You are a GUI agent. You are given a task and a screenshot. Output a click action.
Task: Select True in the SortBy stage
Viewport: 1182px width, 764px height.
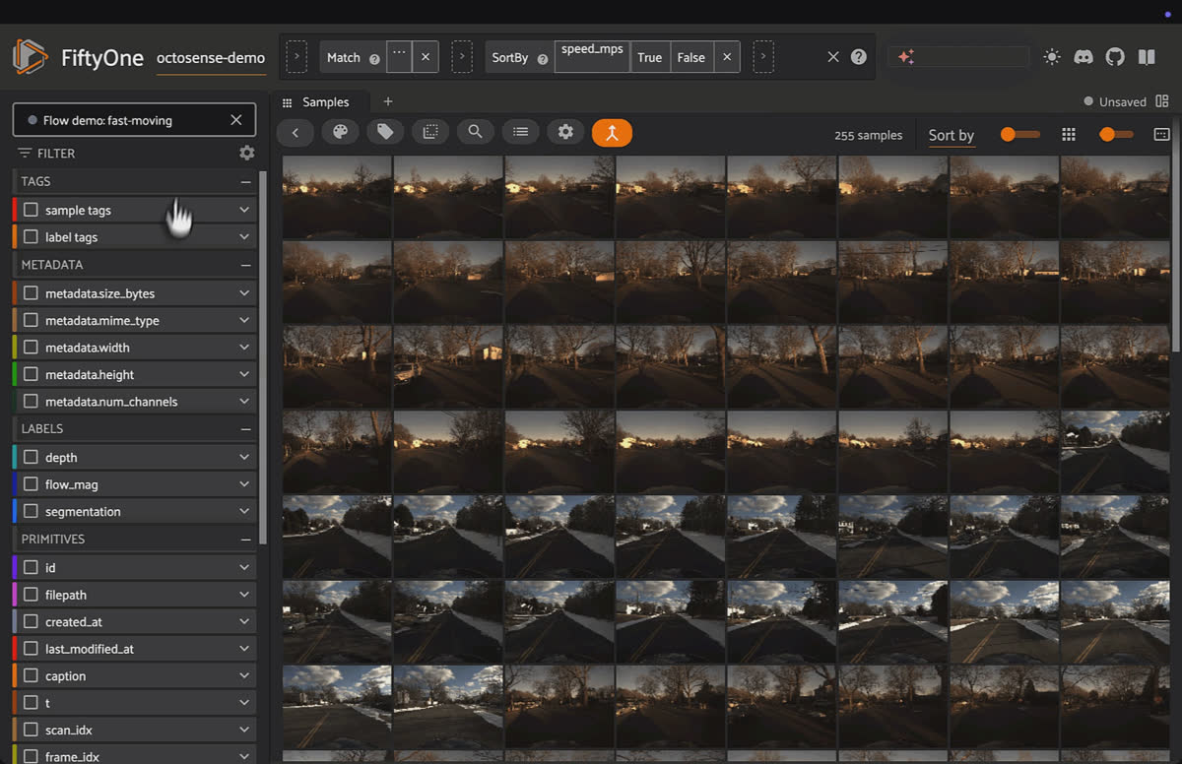[x=650, y=57]
